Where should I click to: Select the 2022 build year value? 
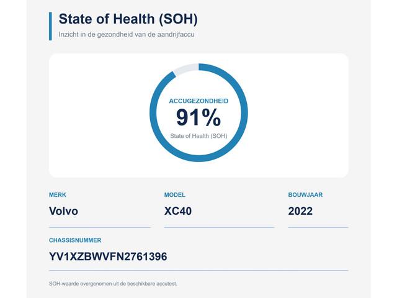click(x=300, y=211)
